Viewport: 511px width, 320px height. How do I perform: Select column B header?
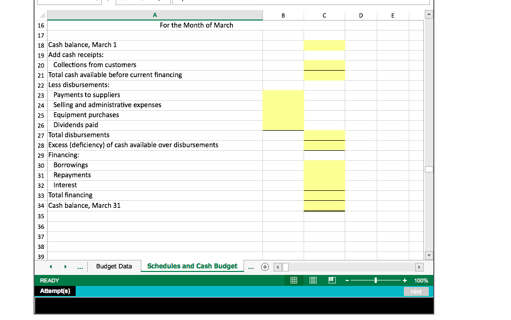tap(283, 15)
